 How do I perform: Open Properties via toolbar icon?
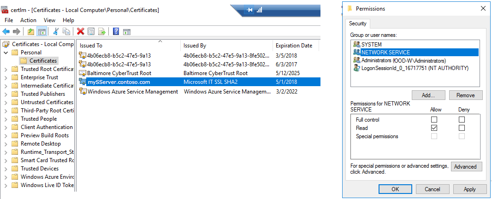pos(91,31)
